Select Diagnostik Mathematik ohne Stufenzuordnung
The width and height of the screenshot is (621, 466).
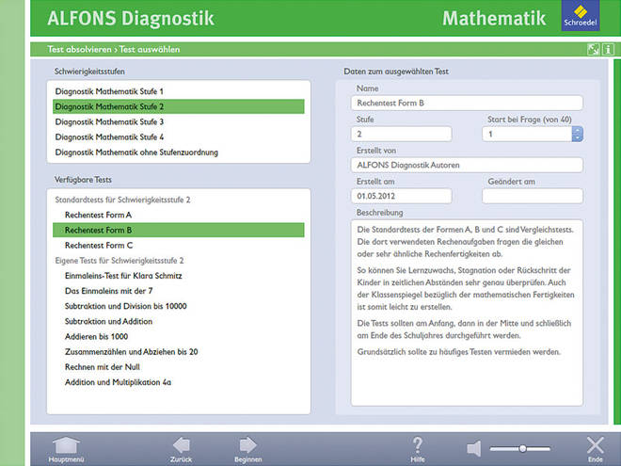179,153
